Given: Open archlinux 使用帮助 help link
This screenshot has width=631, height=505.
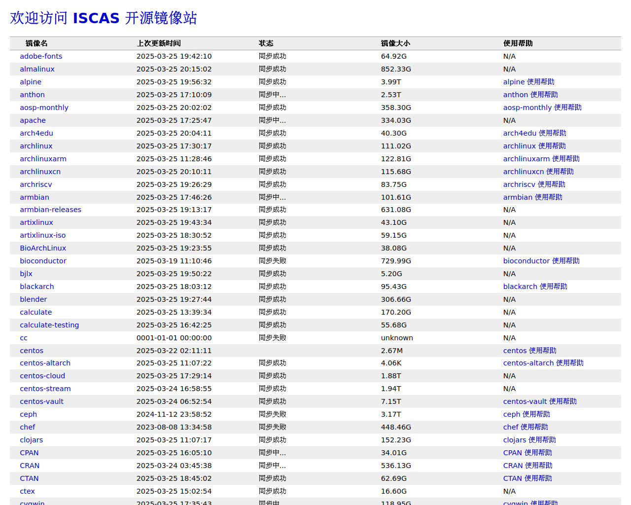Looking at the screenshot, I should click(534, 146).
